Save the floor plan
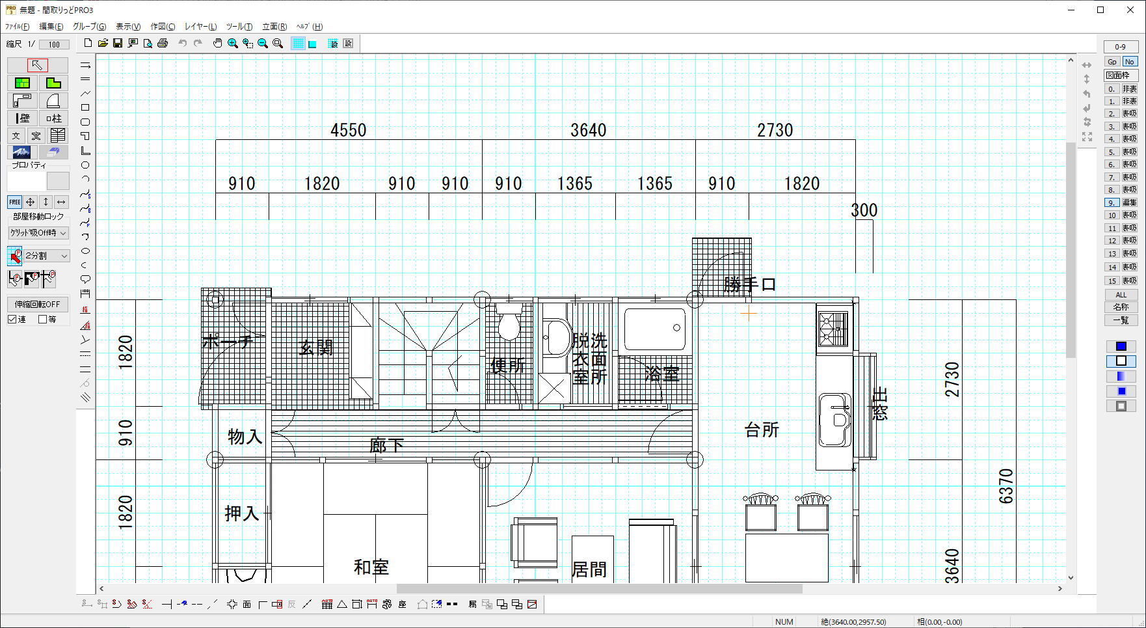Screen dimensions: 1146x628 click(118, 43)
